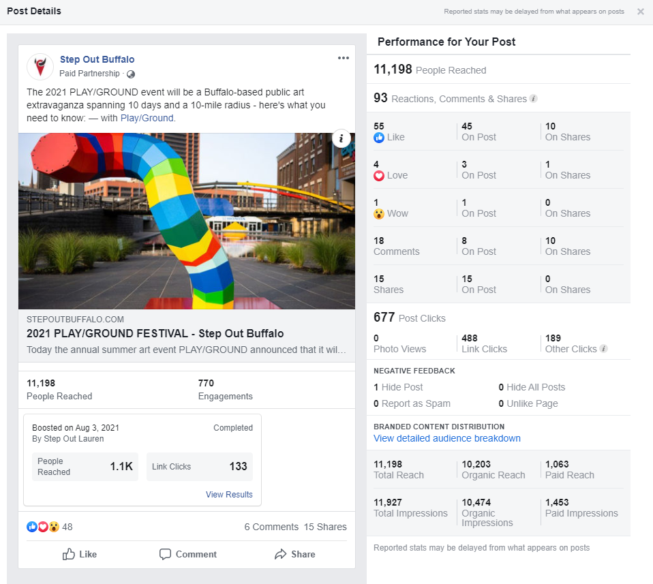Click the 677 Post Clicks stat

410,318
